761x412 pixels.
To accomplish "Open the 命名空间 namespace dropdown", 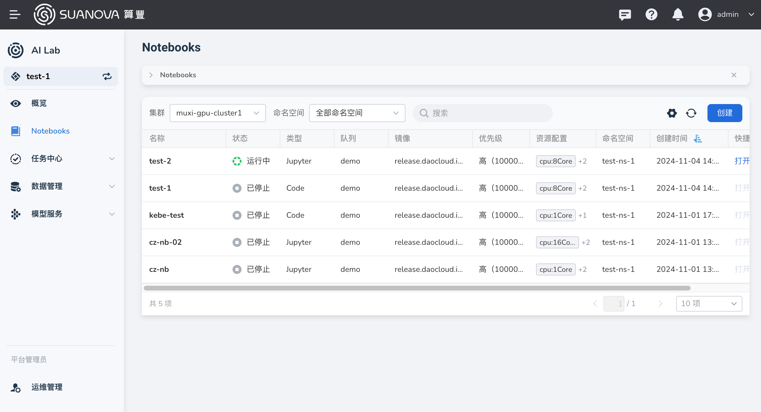I will pos(357,113).
